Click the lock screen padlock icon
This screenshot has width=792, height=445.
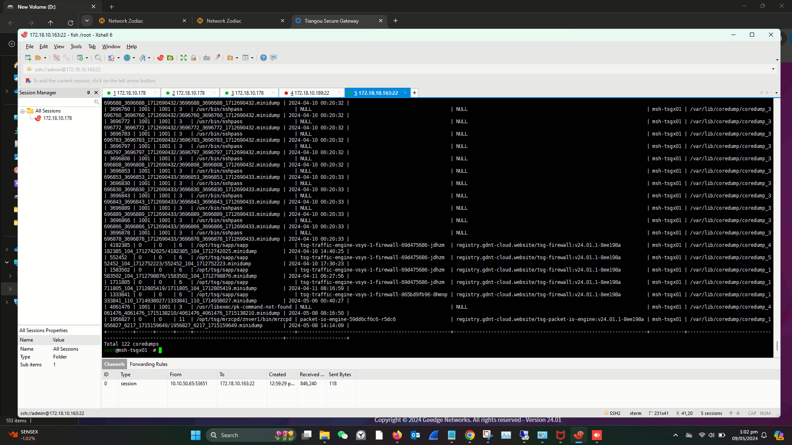point(193,58)
